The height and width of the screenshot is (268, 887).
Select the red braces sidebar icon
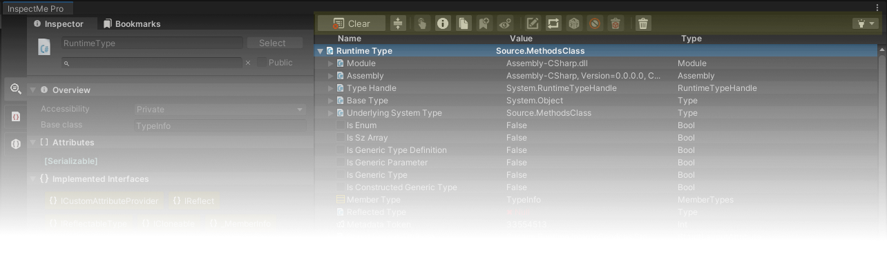(x=15, y=116)
